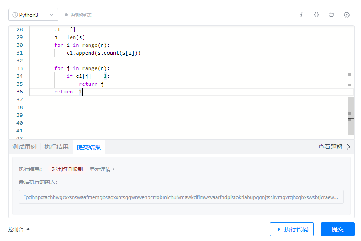Click line 'c1.append(s.count(s[i]))'
The image size is (361, 241).
103,53
